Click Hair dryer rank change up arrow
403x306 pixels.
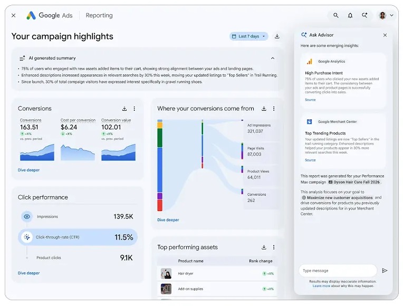tap(264, 274)
